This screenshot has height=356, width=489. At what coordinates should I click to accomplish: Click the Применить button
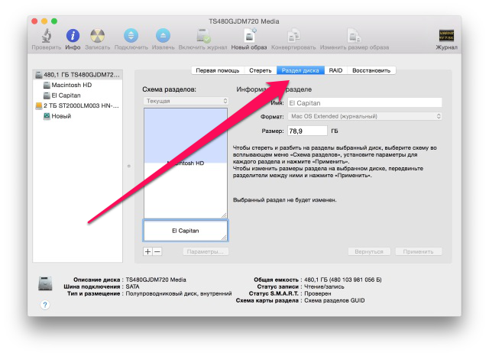(419, 251)
